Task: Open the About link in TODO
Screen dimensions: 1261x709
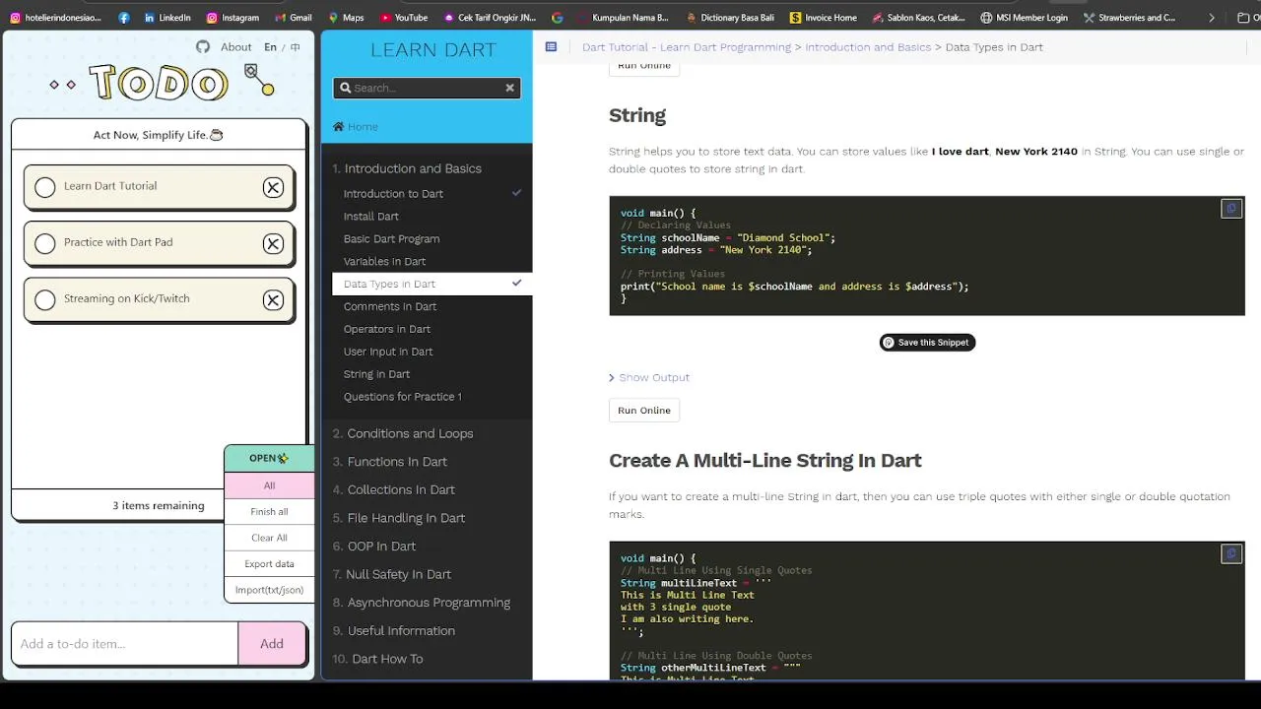Action: coord(235,47)
